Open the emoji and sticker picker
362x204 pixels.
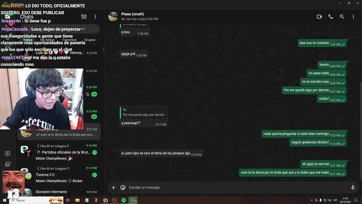[x=123, y=188]
